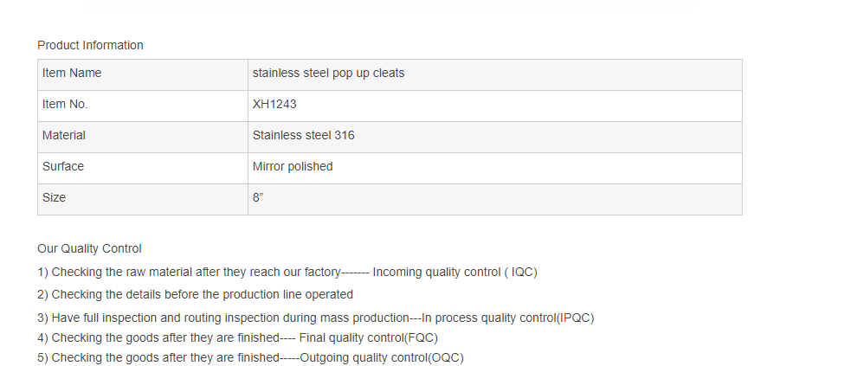Select the 'stainless steel pop up cleats' cell
This screenshot has height=366, width=864.
tap(328, 74)
